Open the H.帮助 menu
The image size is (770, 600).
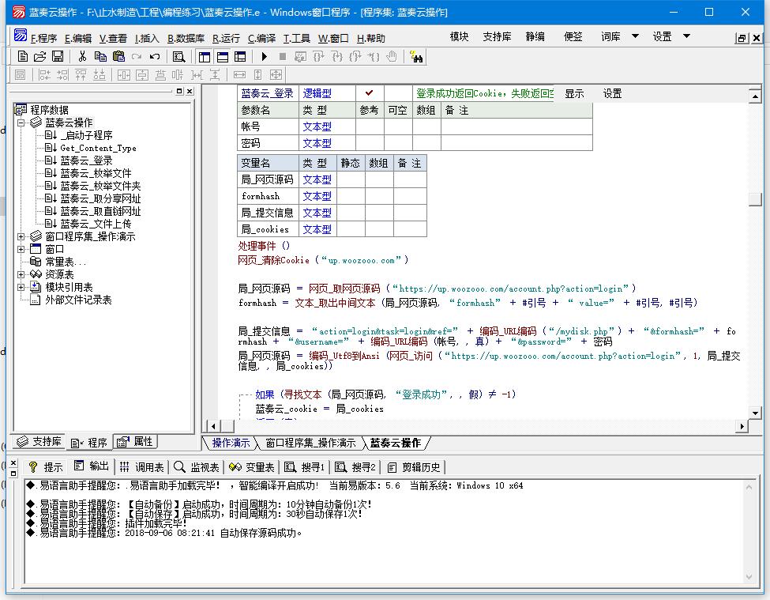point(370,38)
